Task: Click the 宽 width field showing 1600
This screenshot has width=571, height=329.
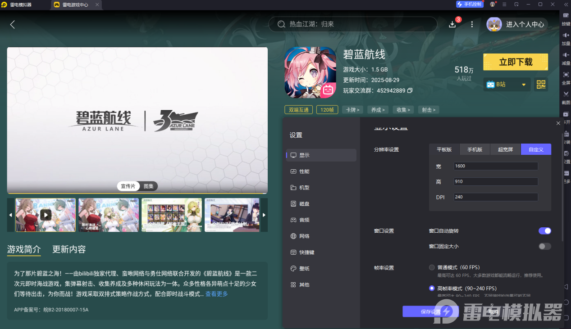Action: (x=496, y=166)
